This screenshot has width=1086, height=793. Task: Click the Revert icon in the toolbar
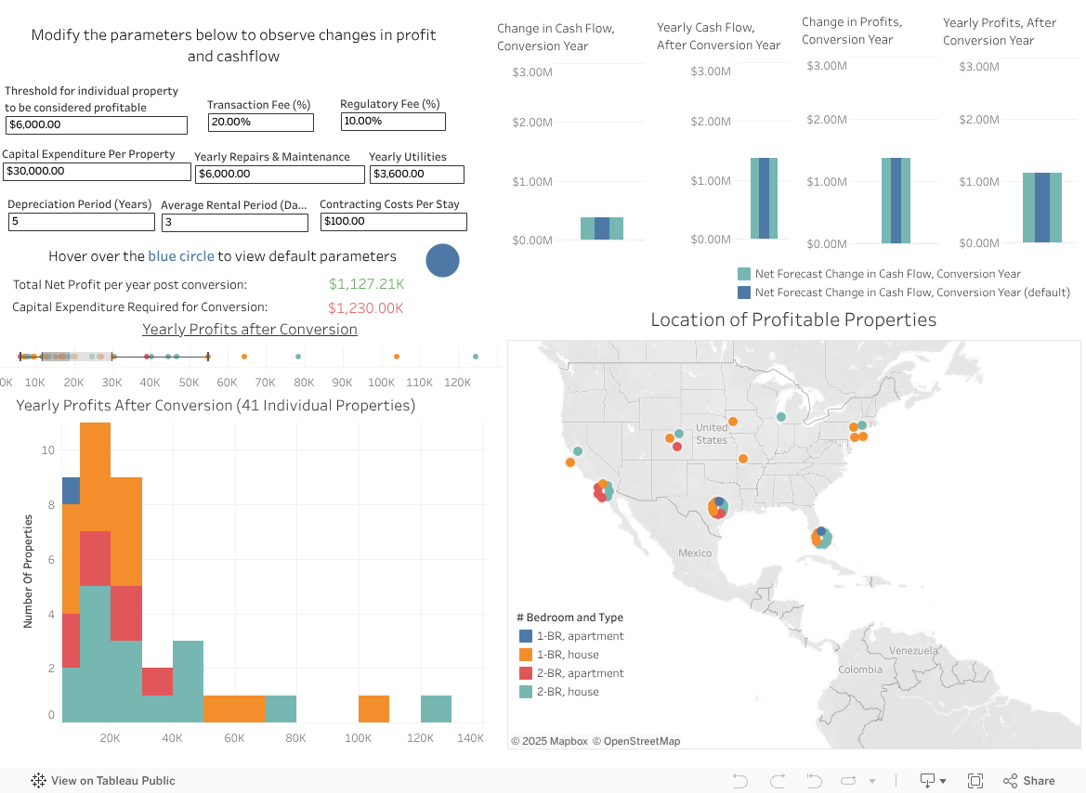(815, 781)
